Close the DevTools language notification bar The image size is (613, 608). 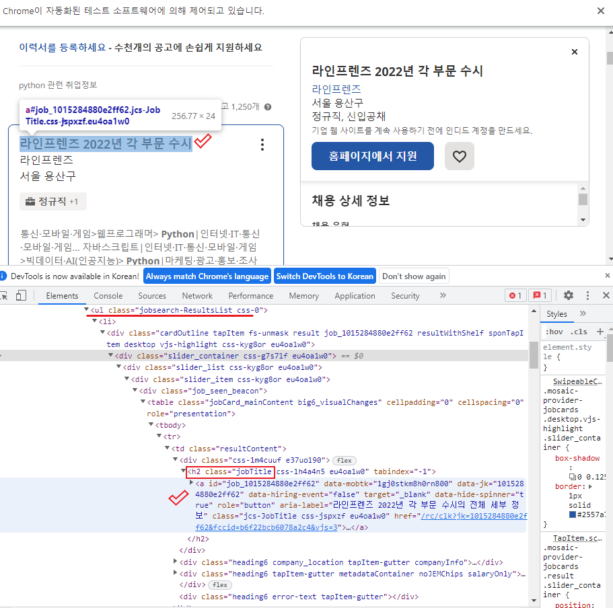coord(607,276)
